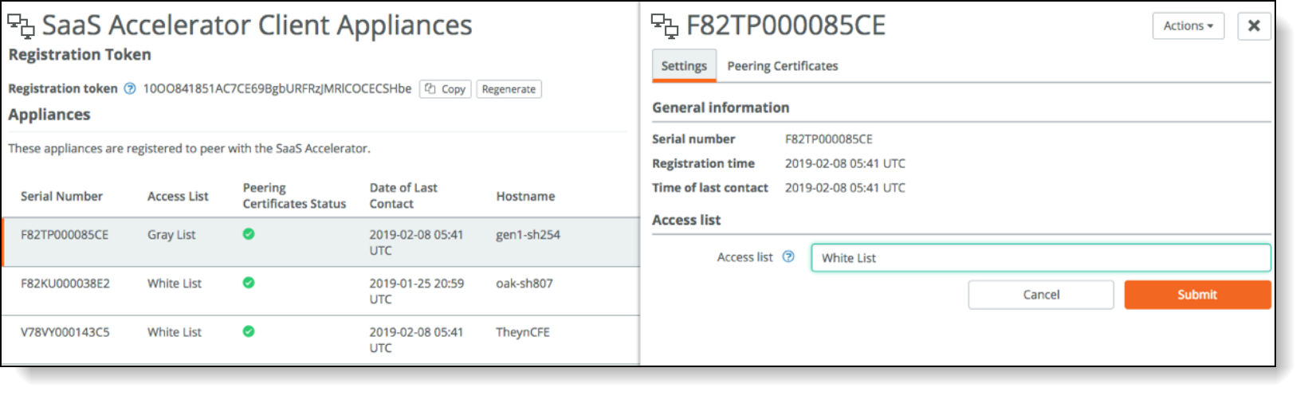Click appliances icon beside SaaS Accelerator title
1308x399 pixels.
(x=21, y=26)
